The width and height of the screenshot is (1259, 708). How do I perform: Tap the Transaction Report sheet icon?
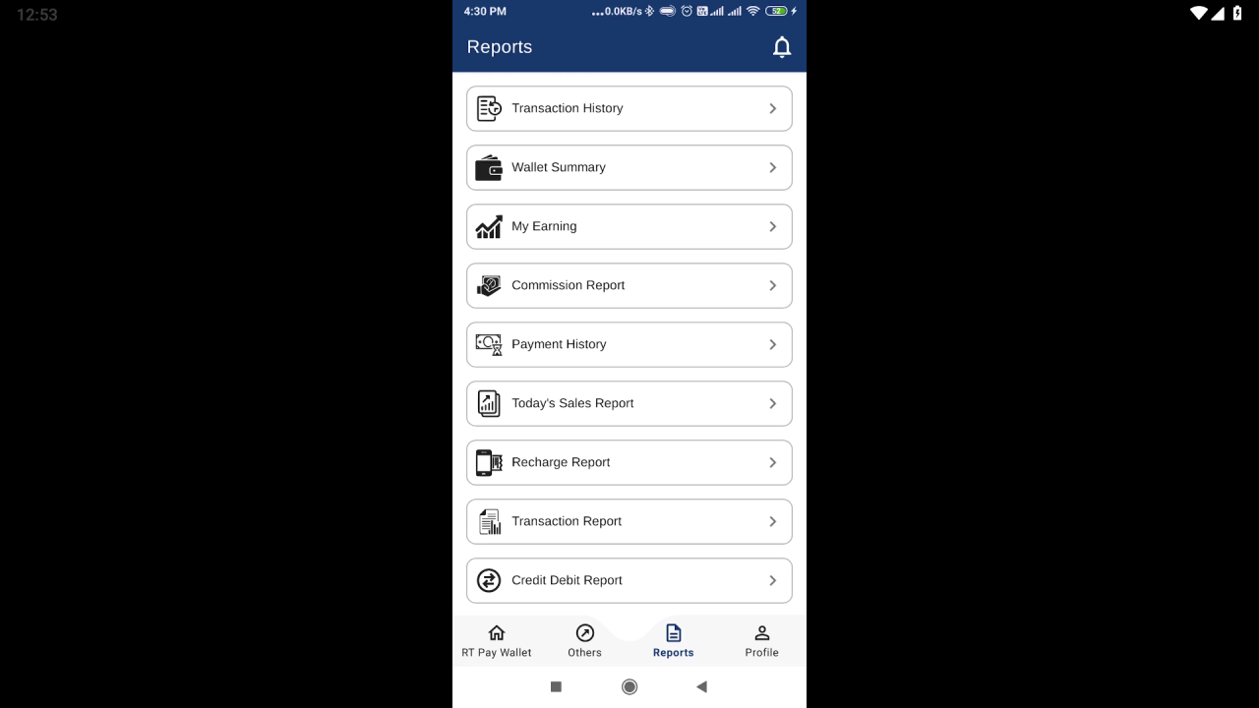point(489,521)
